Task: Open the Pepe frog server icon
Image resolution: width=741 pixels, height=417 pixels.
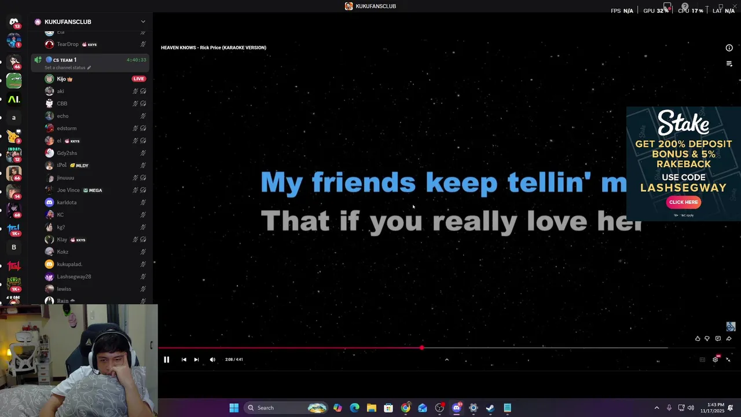Action: pyautogui.click(x=14, y=81)
